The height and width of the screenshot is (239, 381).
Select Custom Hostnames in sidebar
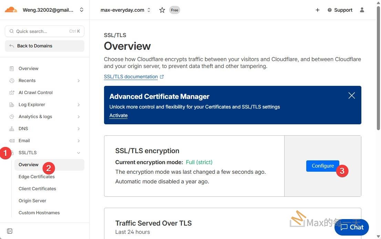pos(39,213)
